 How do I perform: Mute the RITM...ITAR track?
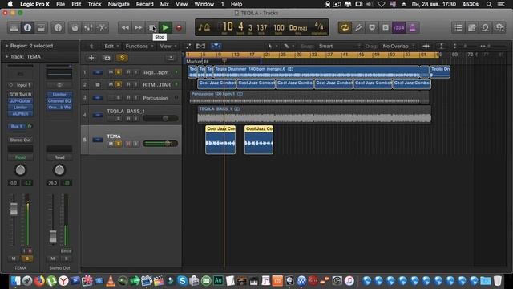[x=111, y=84]
